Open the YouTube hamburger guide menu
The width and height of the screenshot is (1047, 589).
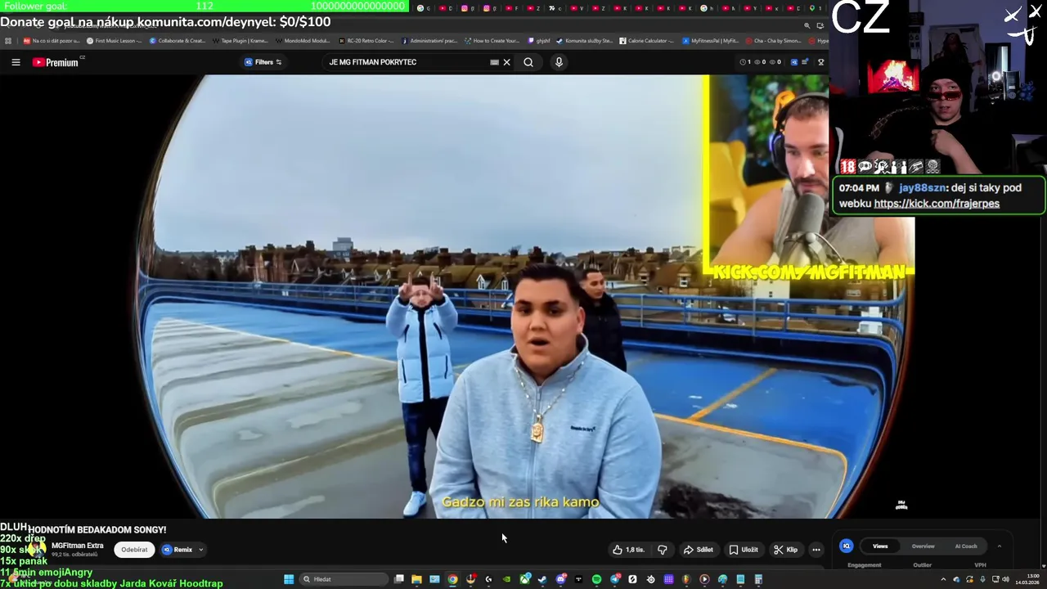pyautogui.click(x=16, y=62)
